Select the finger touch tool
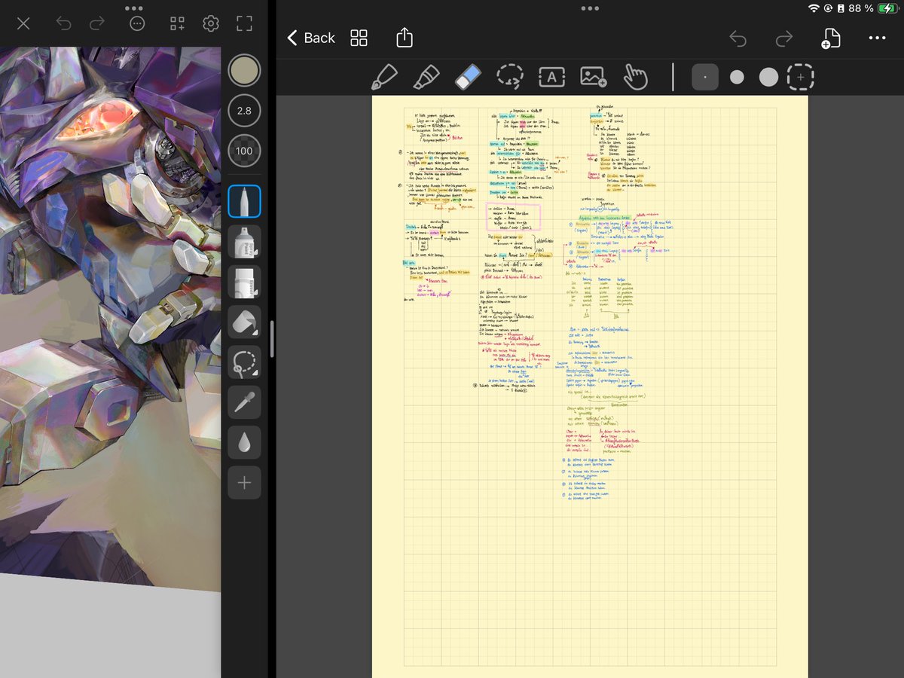The image size is (904, 678). 636,77
